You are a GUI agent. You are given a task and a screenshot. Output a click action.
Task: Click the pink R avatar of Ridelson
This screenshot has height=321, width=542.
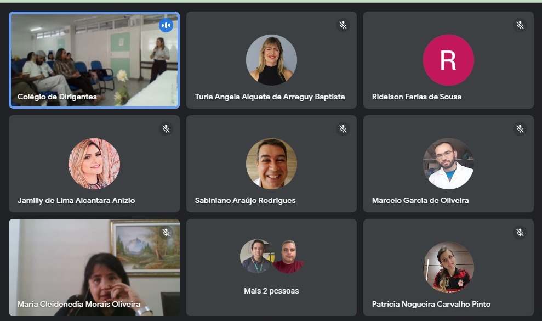click(448, 60)
